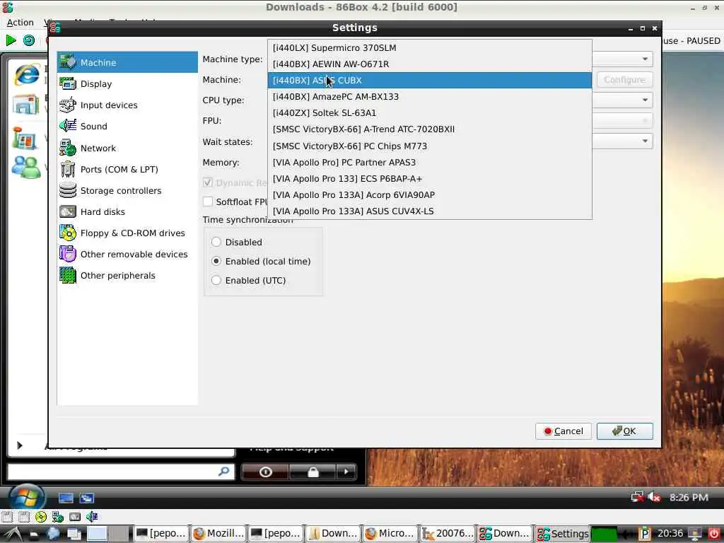The height and width of the screenshot is (543, 724).
Task: Choose [SMSC VictoryBX-66] PC Chips M773
Action: [x=429, y=146]
